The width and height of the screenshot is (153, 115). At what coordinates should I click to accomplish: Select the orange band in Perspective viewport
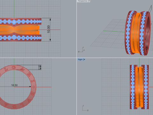click(135, 33)
